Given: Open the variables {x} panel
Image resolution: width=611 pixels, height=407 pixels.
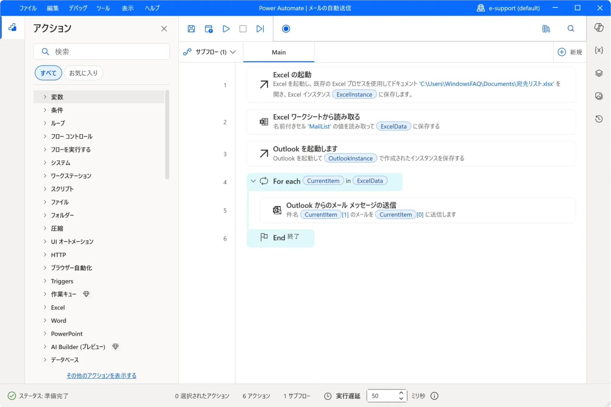Looking at the screenshot, I should click(599, 50).
